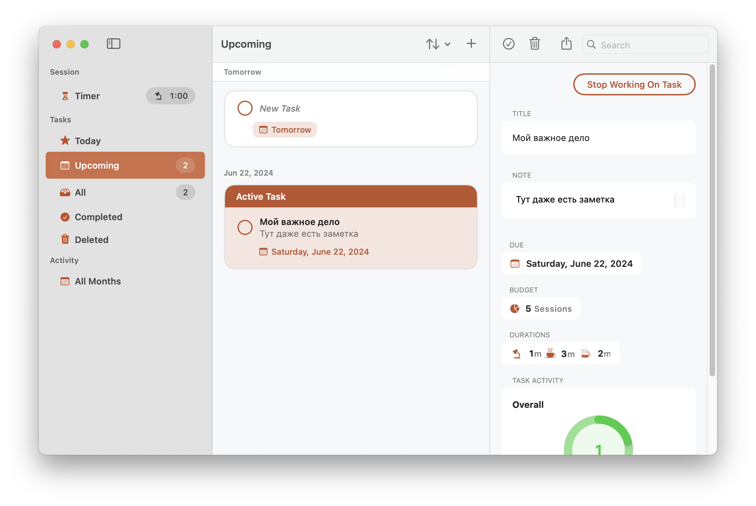
Task: Switch to the Today task list
Action: (88, 141)
